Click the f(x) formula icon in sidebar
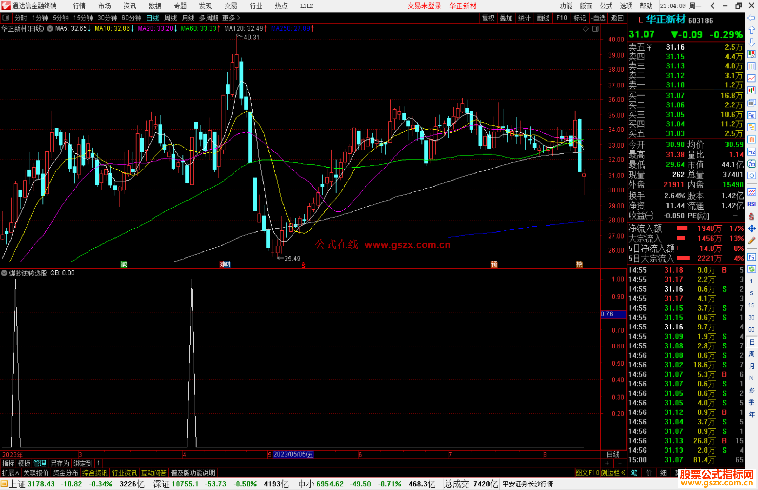The height and width of the screenshot is (490, 758). pyautogui.click(x=751, y=164)
